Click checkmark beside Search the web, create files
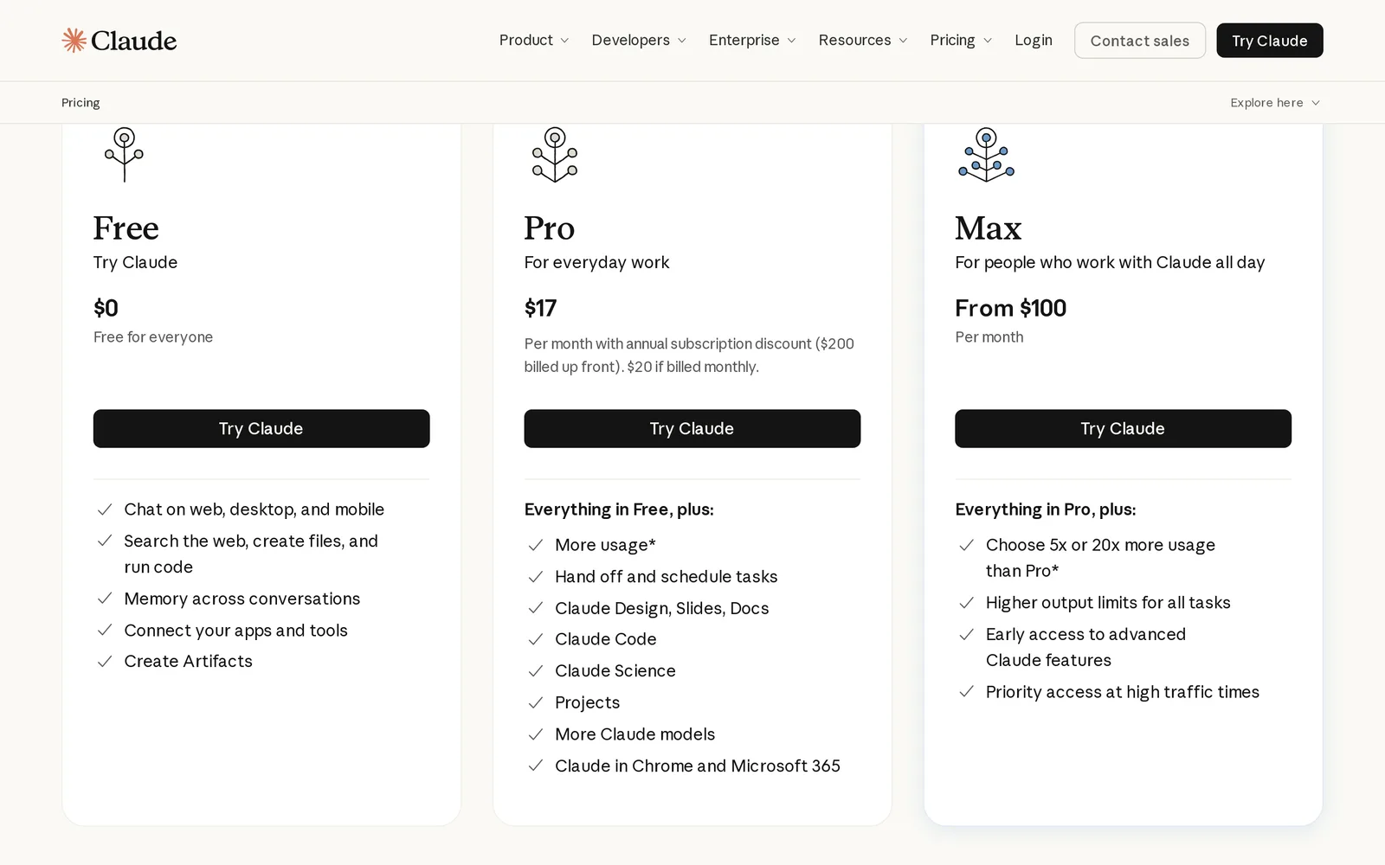Screen dimensions: 1385x865 coord(105,541)
